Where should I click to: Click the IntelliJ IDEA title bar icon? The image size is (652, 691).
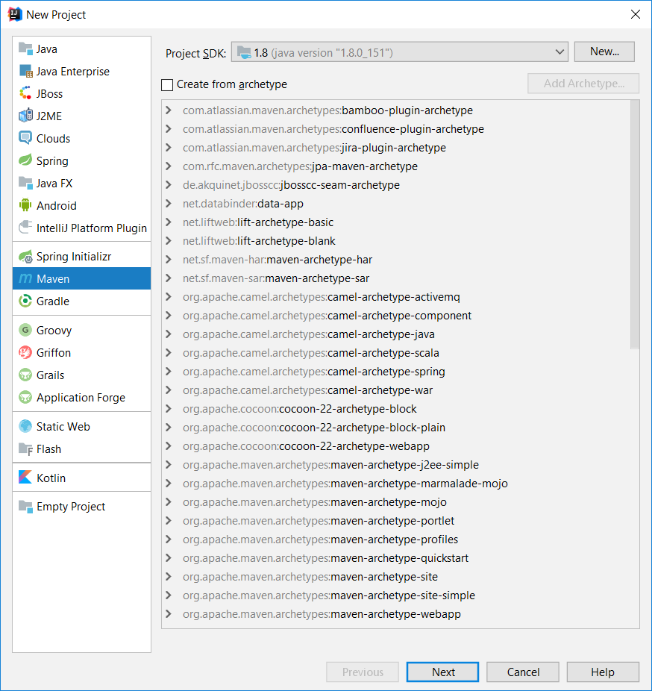(x=14, y=14)
